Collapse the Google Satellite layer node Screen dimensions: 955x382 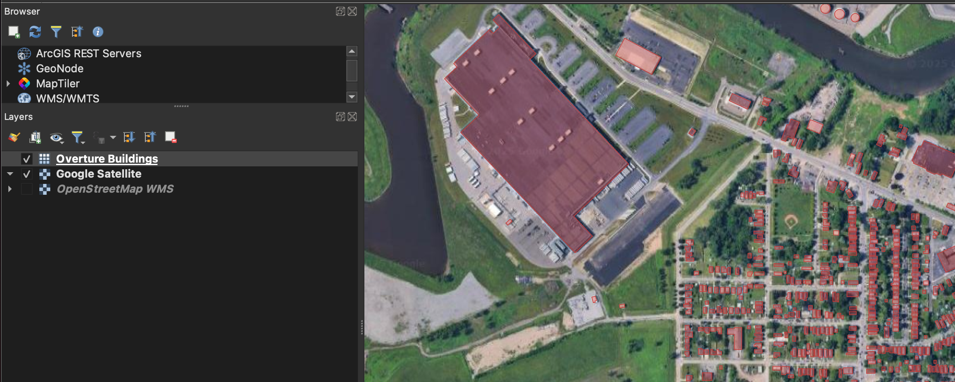[x=10, y=174]
